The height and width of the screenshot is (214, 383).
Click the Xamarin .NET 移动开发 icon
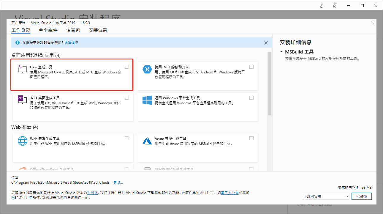pos(147,70)
